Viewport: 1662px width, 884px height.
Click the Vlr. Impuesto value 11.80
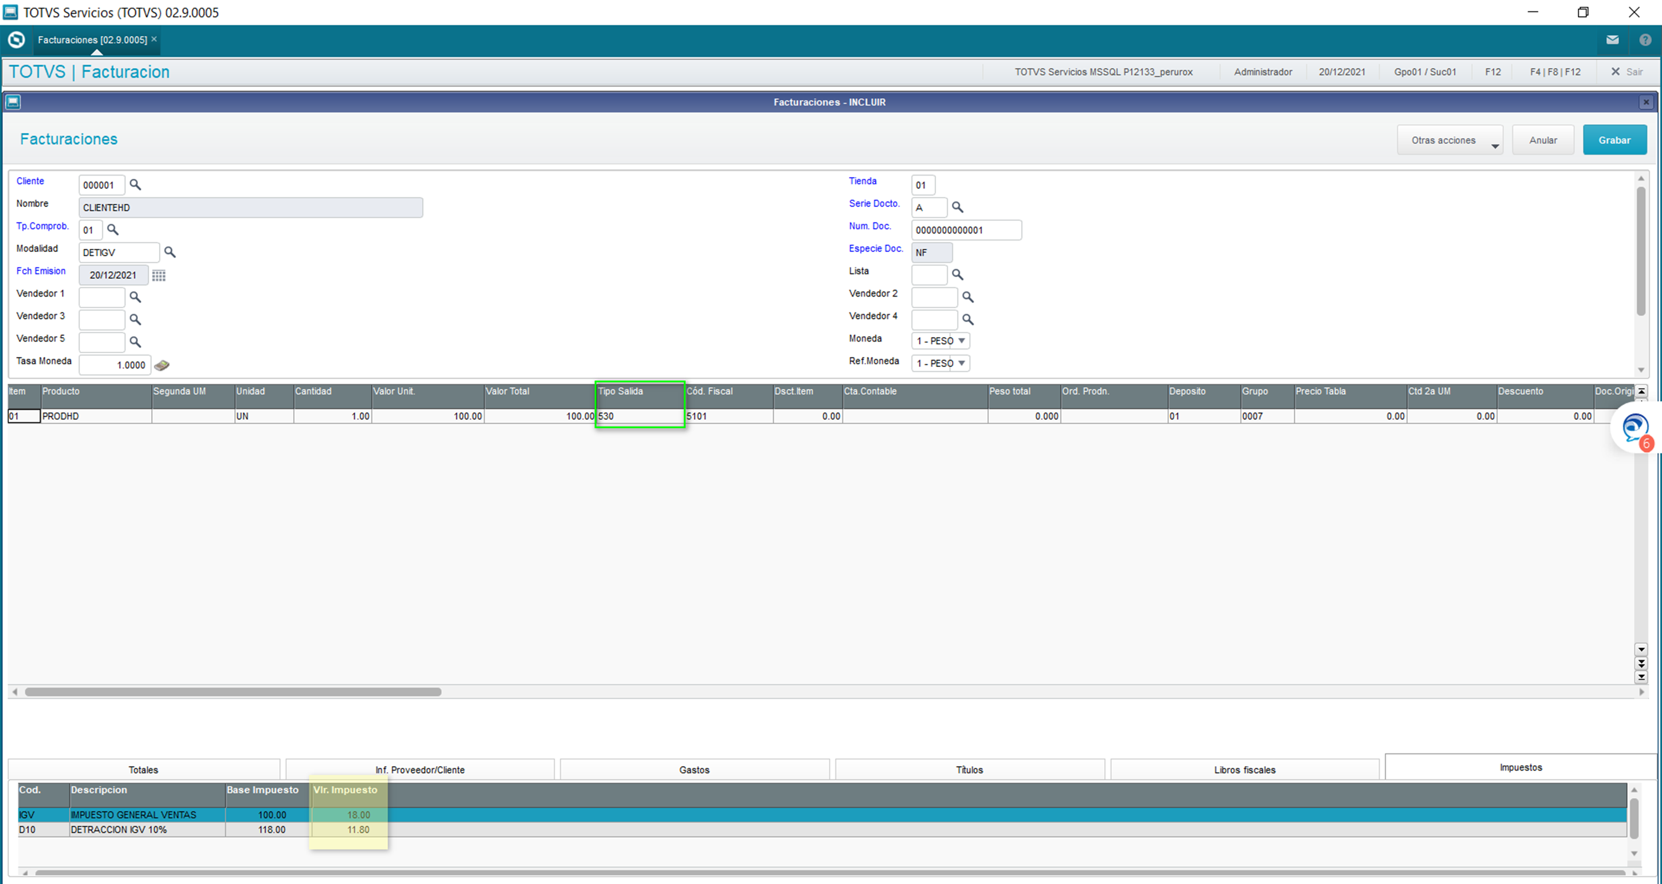point(358,830)
